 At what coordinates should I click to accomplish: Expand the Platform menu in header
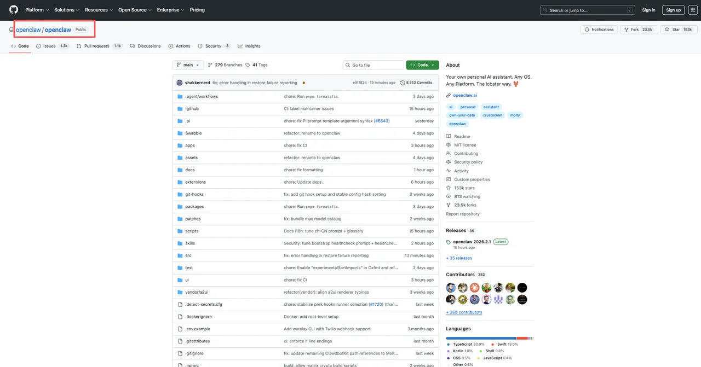tap(37, 10)
